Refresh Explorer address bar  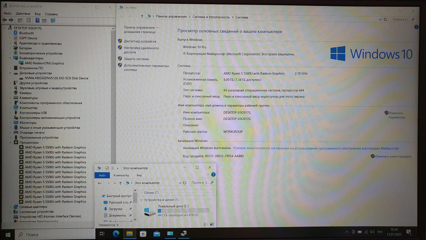tap(185, 182)
